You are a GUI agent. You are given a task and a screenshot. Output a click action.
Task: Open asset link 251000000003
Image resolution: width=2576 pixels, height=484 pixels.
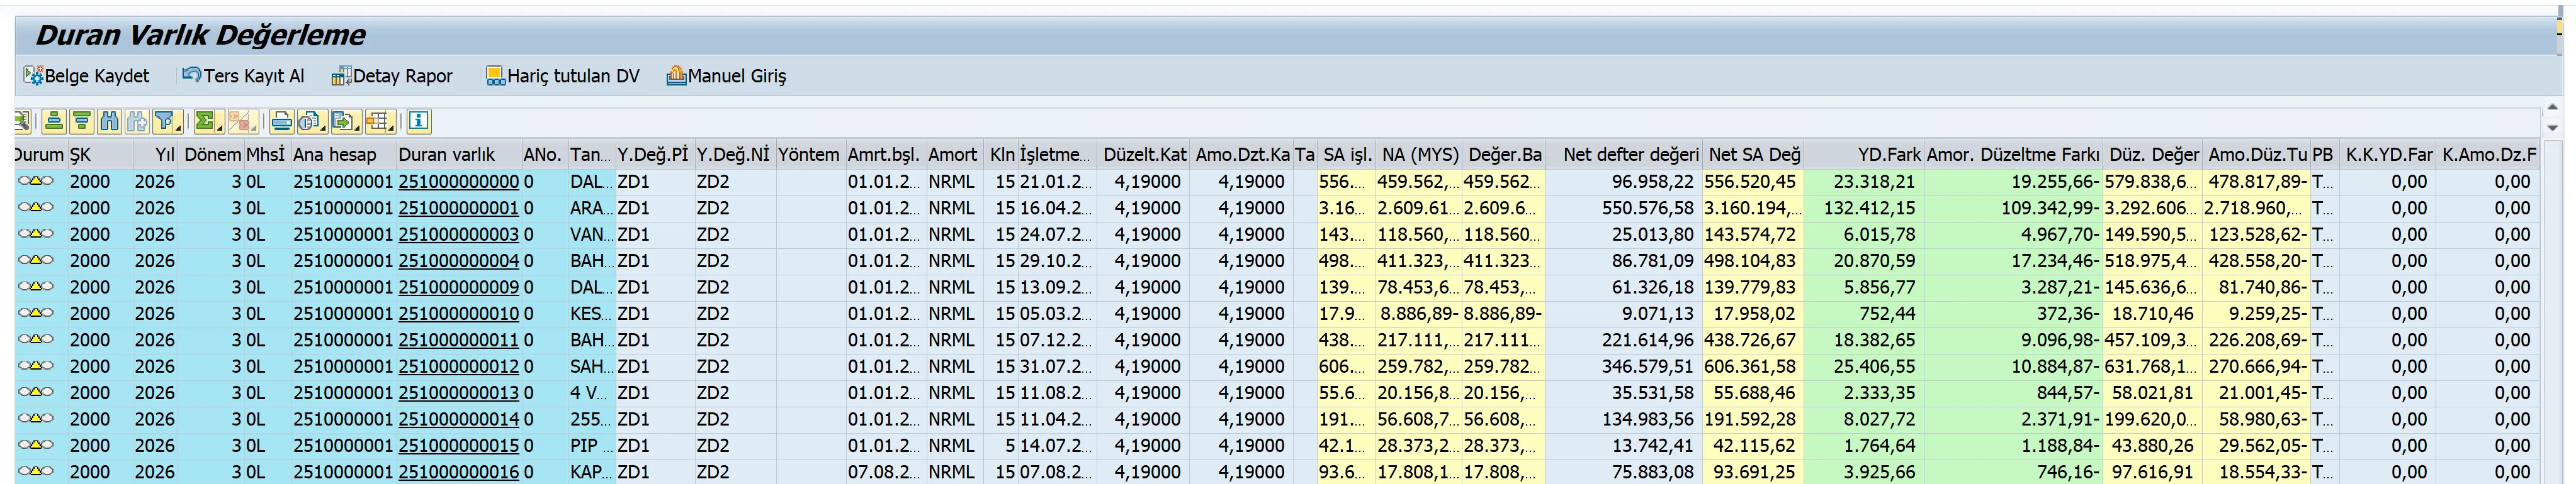pyautogui.click(x=459, y=234)
